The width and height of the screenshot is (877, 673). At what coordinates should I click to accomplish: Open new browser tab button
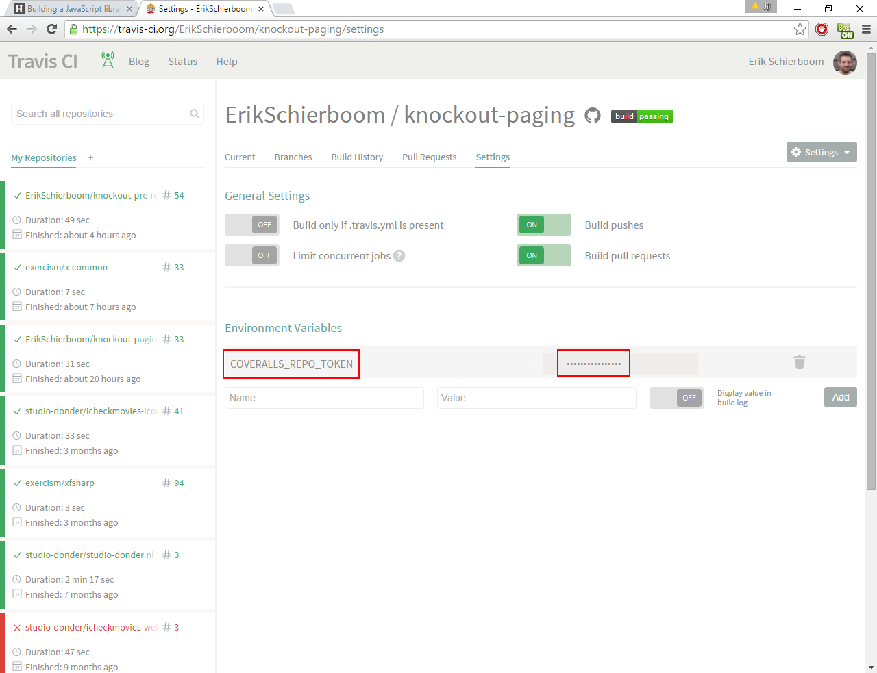283,9
